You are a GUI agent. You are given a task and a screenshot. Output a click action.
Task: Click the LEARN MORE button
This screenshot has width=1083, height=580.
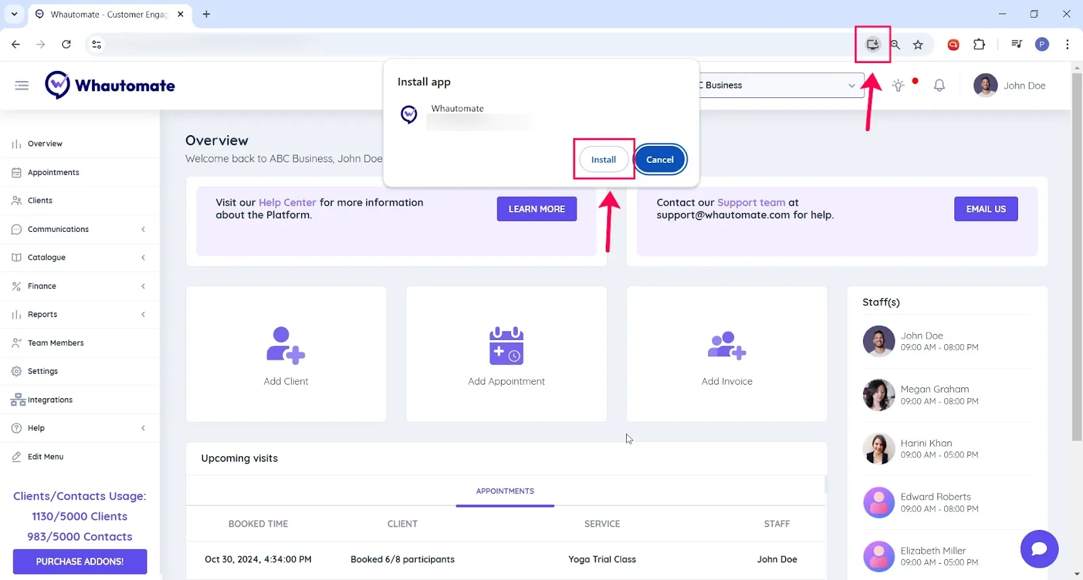(537, 209)
